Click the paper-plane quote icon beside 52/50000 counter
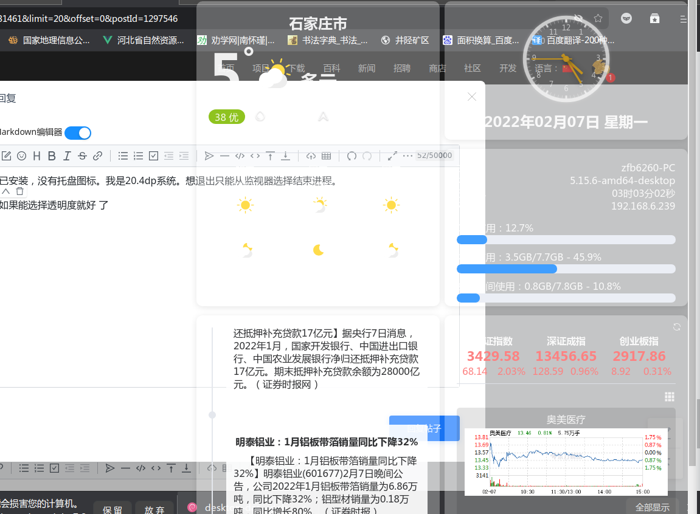The width and height of the screenshot is (700, 514). (209, 156)
